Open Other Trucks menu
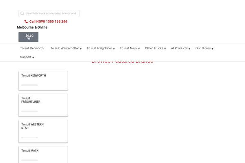The height and width of the screenshot is (163, 245). pyautogui.click(x=154, y=48)
